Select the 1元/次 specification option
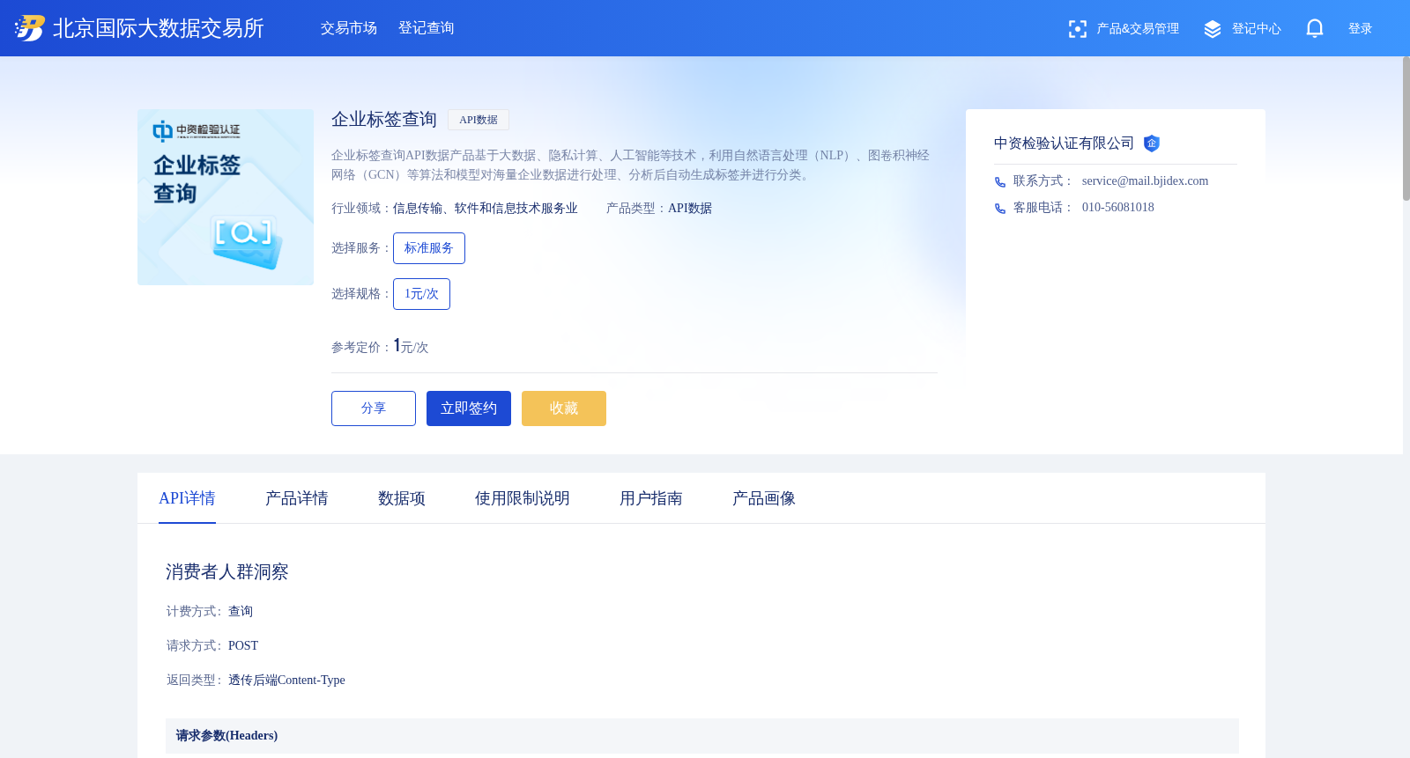 click(421, 294)
